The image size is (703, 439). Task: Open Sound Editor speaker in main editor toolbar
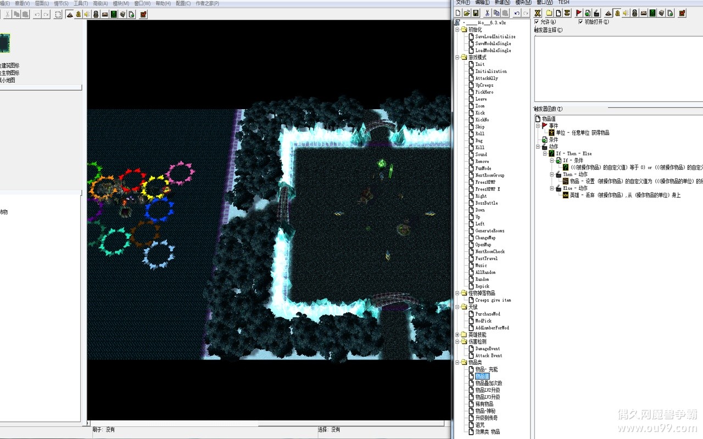pos(87,14)
